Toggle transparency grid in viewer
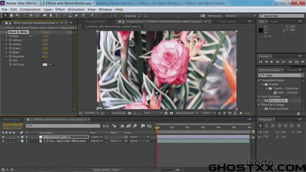 (x=172, y=113)
